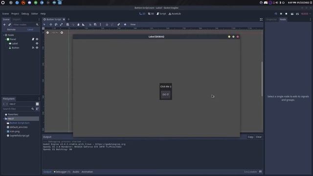Click the lock selected node icon
This screenshot has width=313, height=176.
pos(107,24)
